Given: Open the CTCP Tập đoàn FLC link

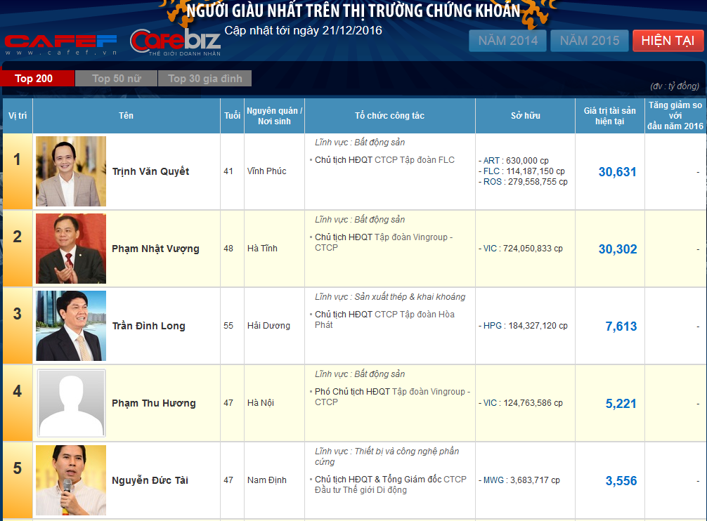Looking at the screenshot, I should (x=415, y=160).
